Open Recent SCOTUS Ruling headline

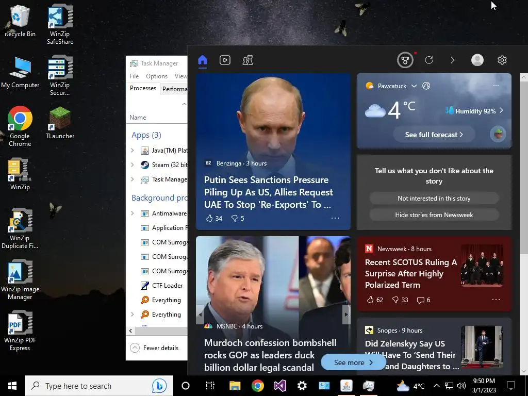[x=411, y=273]
